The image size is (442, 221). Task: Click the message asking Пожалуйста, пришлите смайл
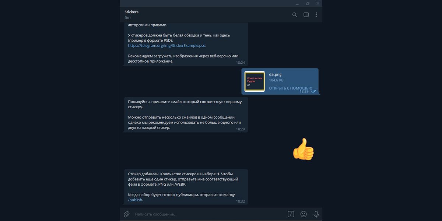(186, 115)
